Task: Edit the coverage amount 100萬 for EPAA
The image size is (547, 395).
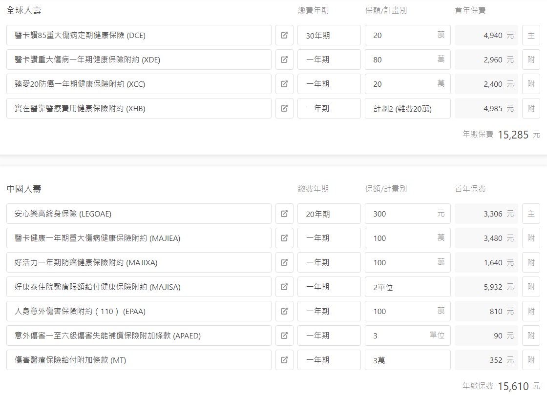Action: [x=408, y=311]
